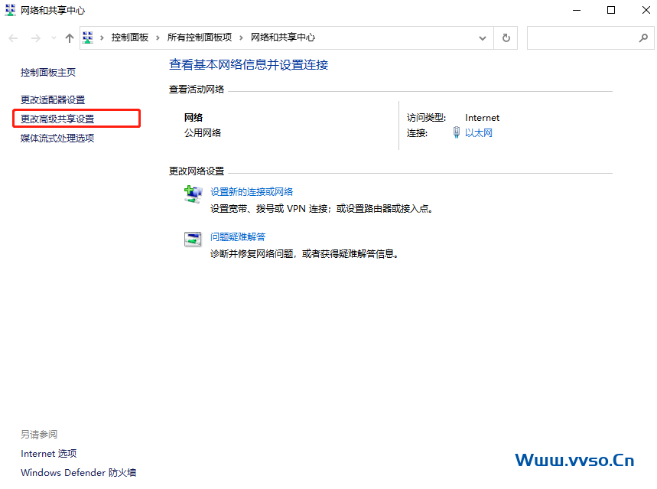Go up one level with up arrow
The width and height of the screenshot is (657, 489).
[x=70, y=38]
